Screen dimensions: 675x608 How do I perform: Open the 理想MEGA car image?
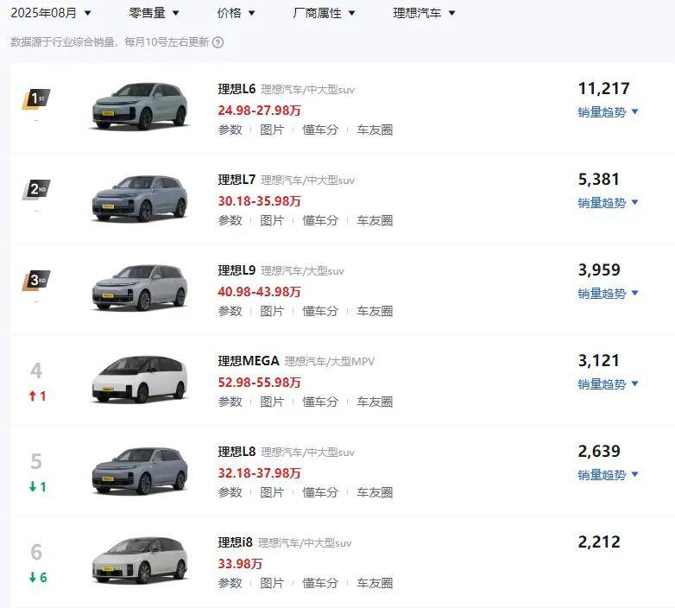click(x=139, y=379)
